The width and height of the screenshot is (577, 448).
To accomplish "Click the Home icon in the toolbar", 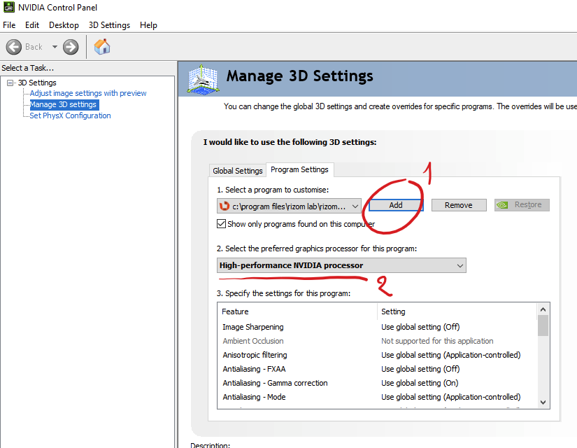I will click(102, 47).
